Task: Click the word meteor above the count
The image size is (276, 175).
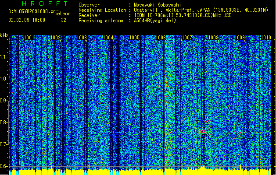Action: (x=62, y=14)
